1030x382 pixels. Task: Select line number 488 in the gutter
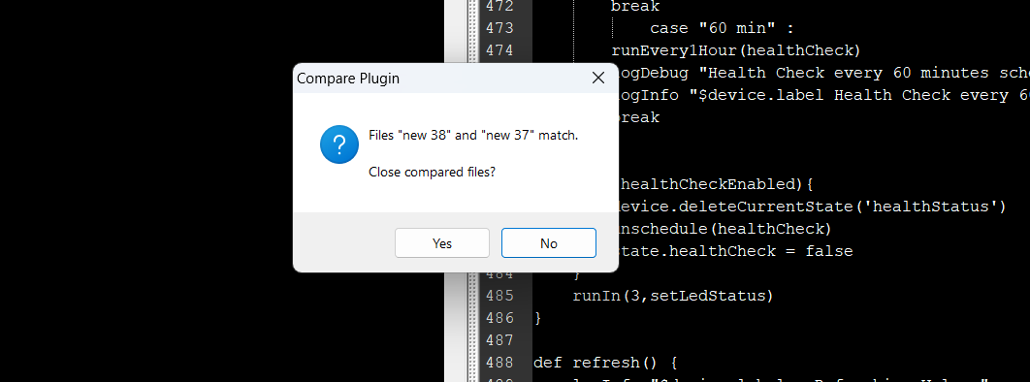(x=499, y=363)
